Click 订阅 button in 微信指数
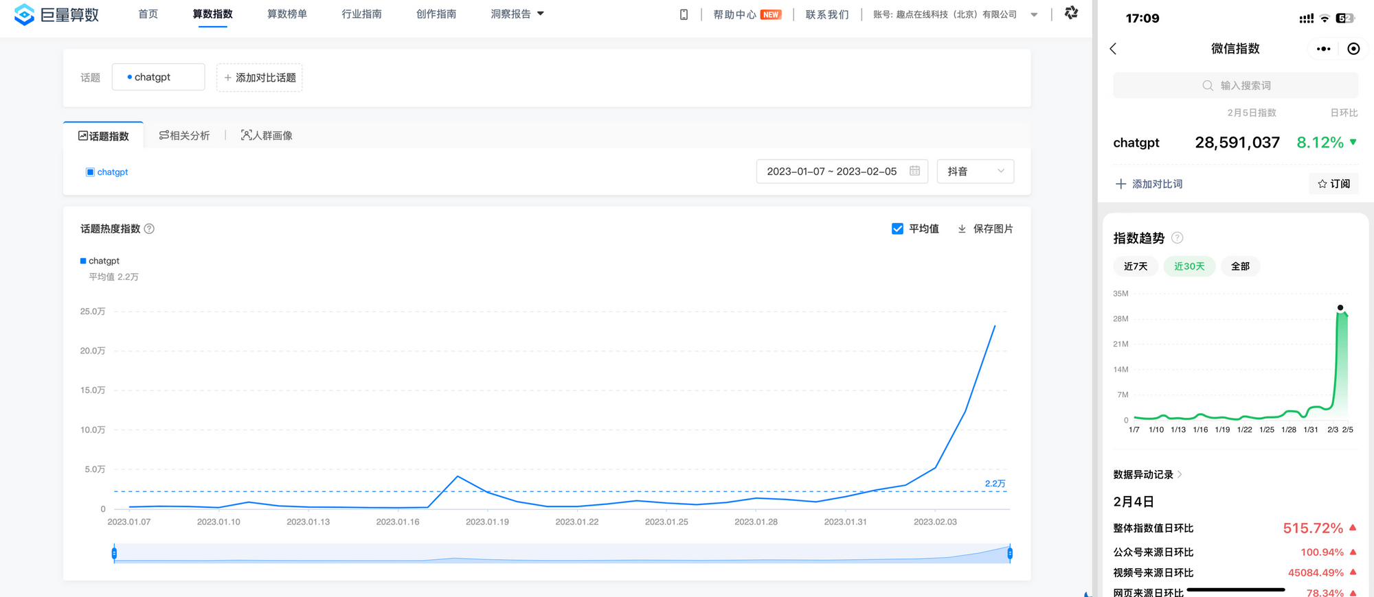Viewport: 1374px width, 597px height. pyautogui.click(x=1333, y=184)
